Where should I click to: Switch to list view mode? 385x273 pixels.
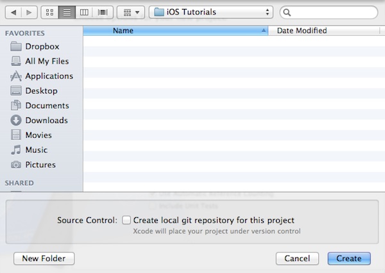pyautogui.click(x=67, y=12)
